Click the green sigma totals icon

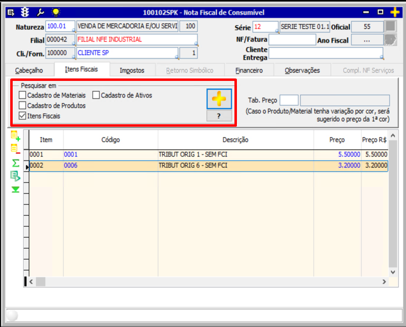pos(16,163)
